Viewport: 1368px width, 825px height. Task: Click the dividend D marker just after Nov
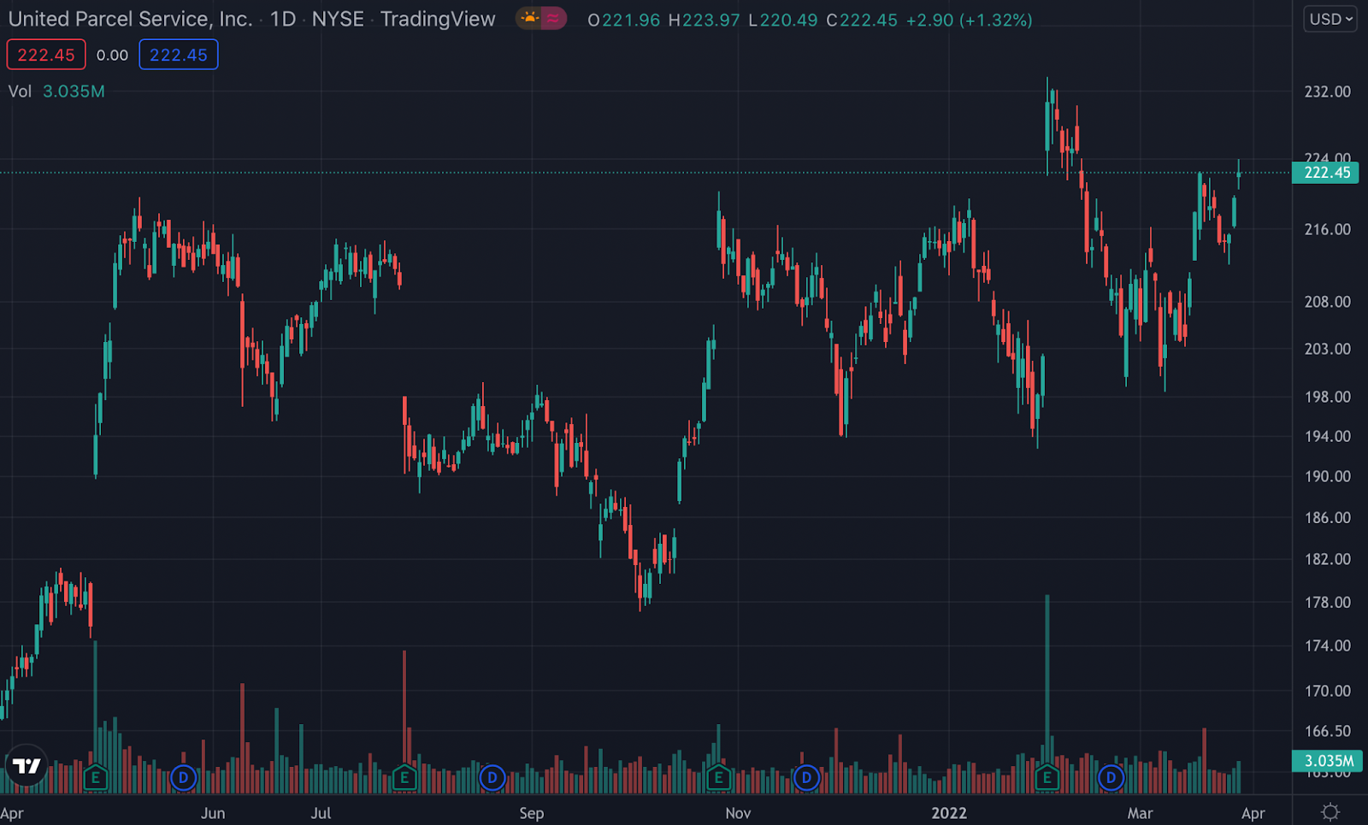806,778
